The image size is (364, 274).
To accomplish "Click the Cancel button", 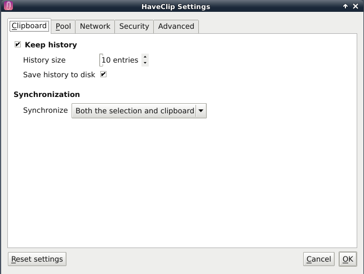I will 318,259.
